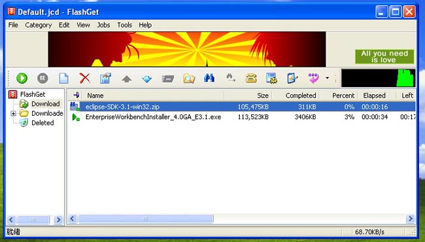Click the 3406KB completed cell

pyautogui.click(x=305, y=117)
